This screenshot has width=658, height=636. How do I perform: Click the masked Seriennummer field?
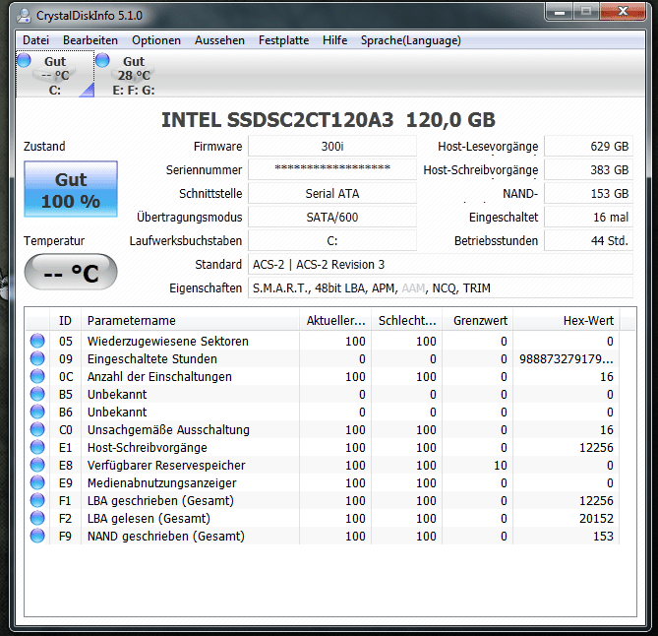pos(332,169)
